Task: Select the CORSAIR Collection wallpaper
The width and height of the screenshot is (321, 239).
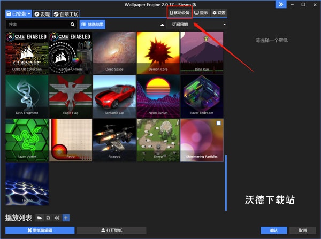Action: (x=27, y=53)
